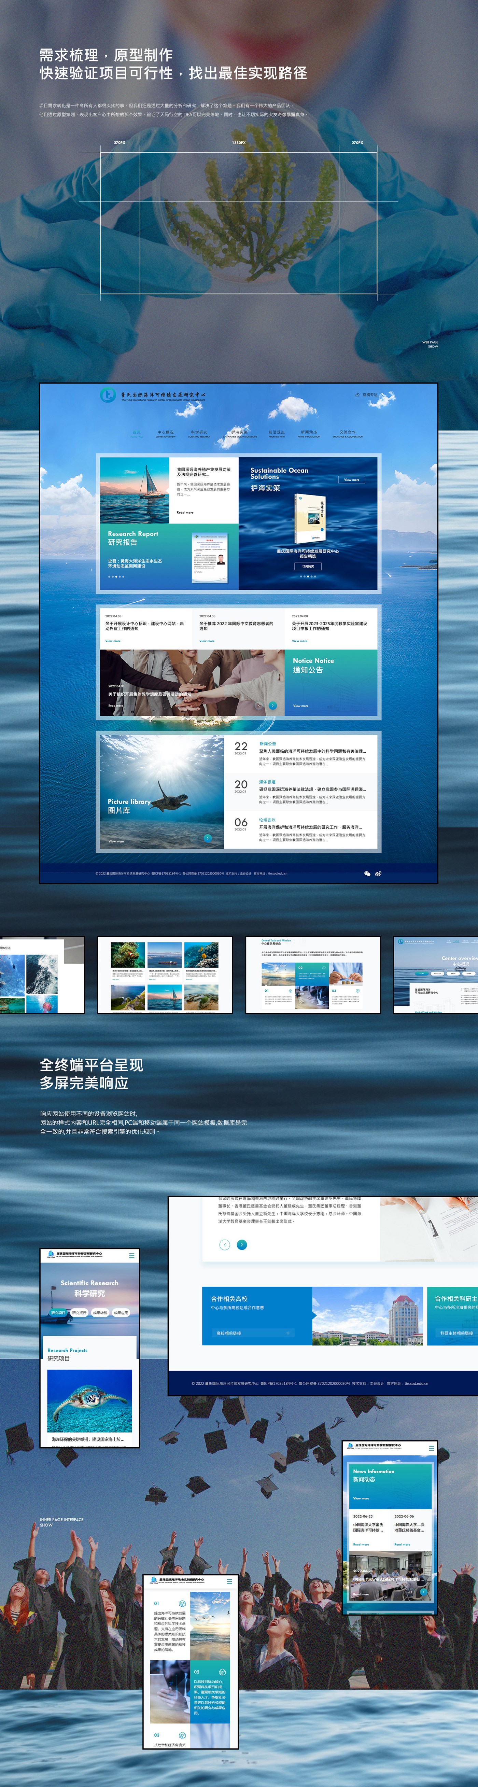Click the previous circle arrow on desktop inner page

click(x=225, y=1244)
